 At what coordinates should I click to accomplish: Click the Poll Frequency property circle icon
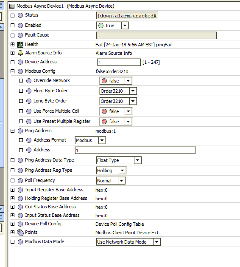[20, 181]
